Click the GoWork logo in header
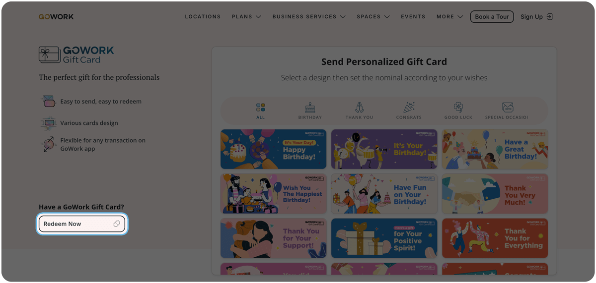 [56, 17]
